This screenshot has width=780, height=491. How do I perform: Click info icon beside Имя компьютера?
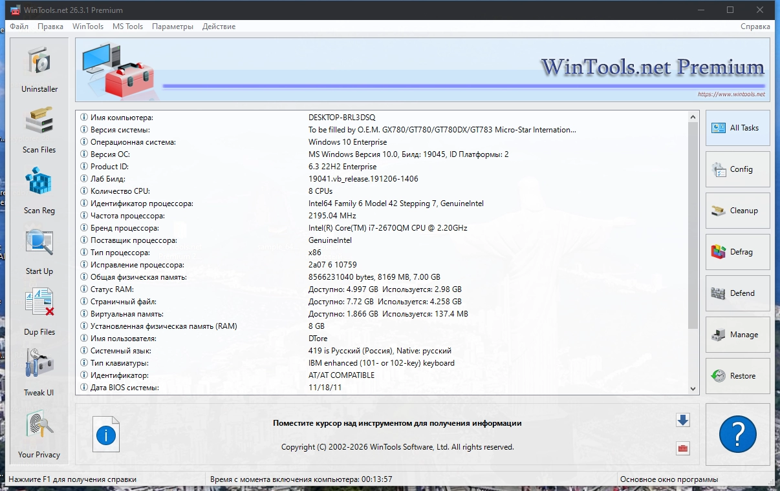pos(83,118)
